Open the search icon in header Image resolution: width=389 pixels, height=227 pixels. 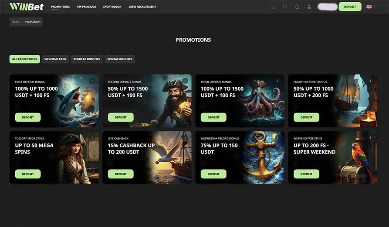point(285,7)
